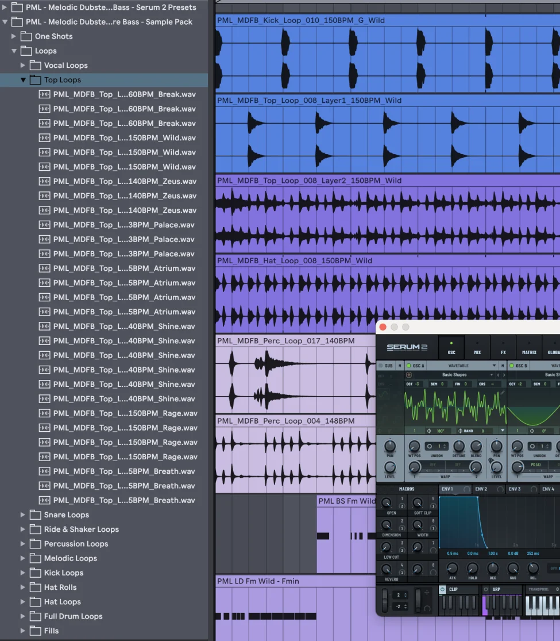
Task: Open OSC A WAVETABLE type dropdown
Action: click(x=462, y=366)
